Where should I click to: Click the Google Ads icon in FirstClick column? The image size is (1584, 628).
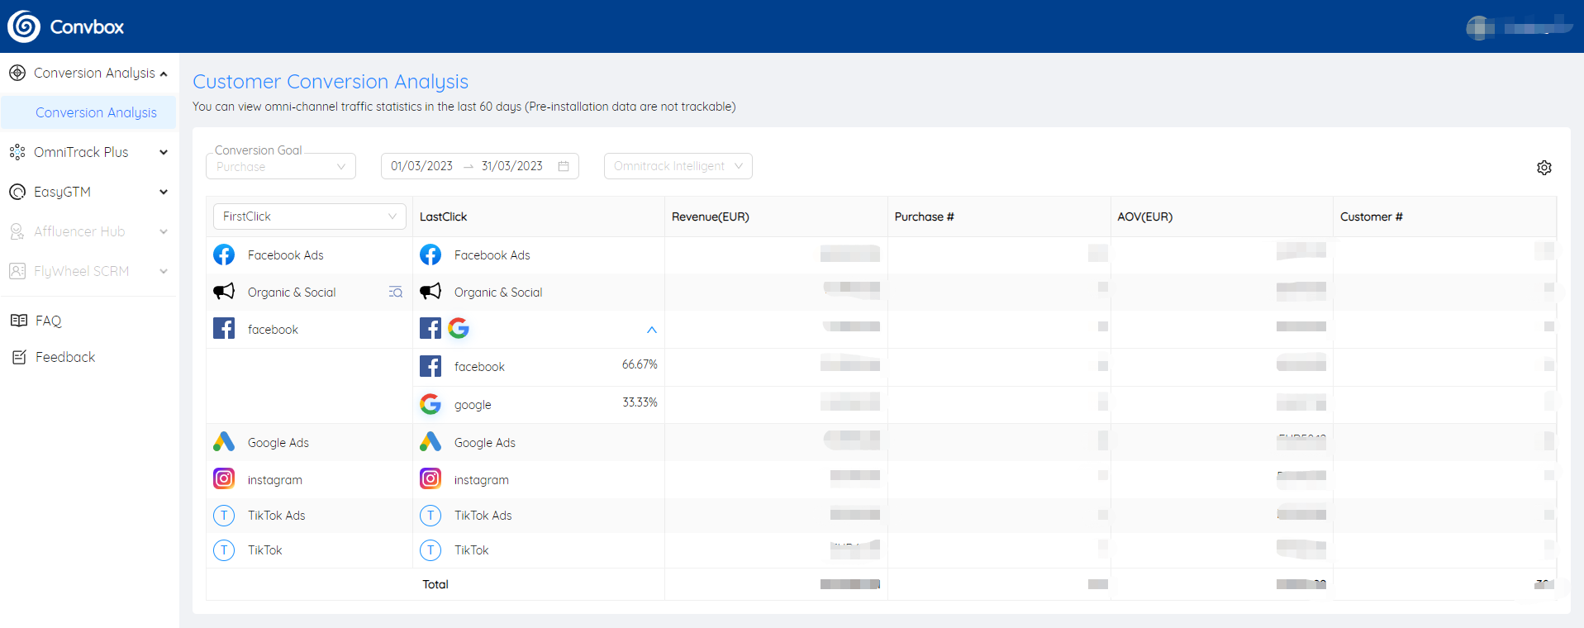coord(224,442)
